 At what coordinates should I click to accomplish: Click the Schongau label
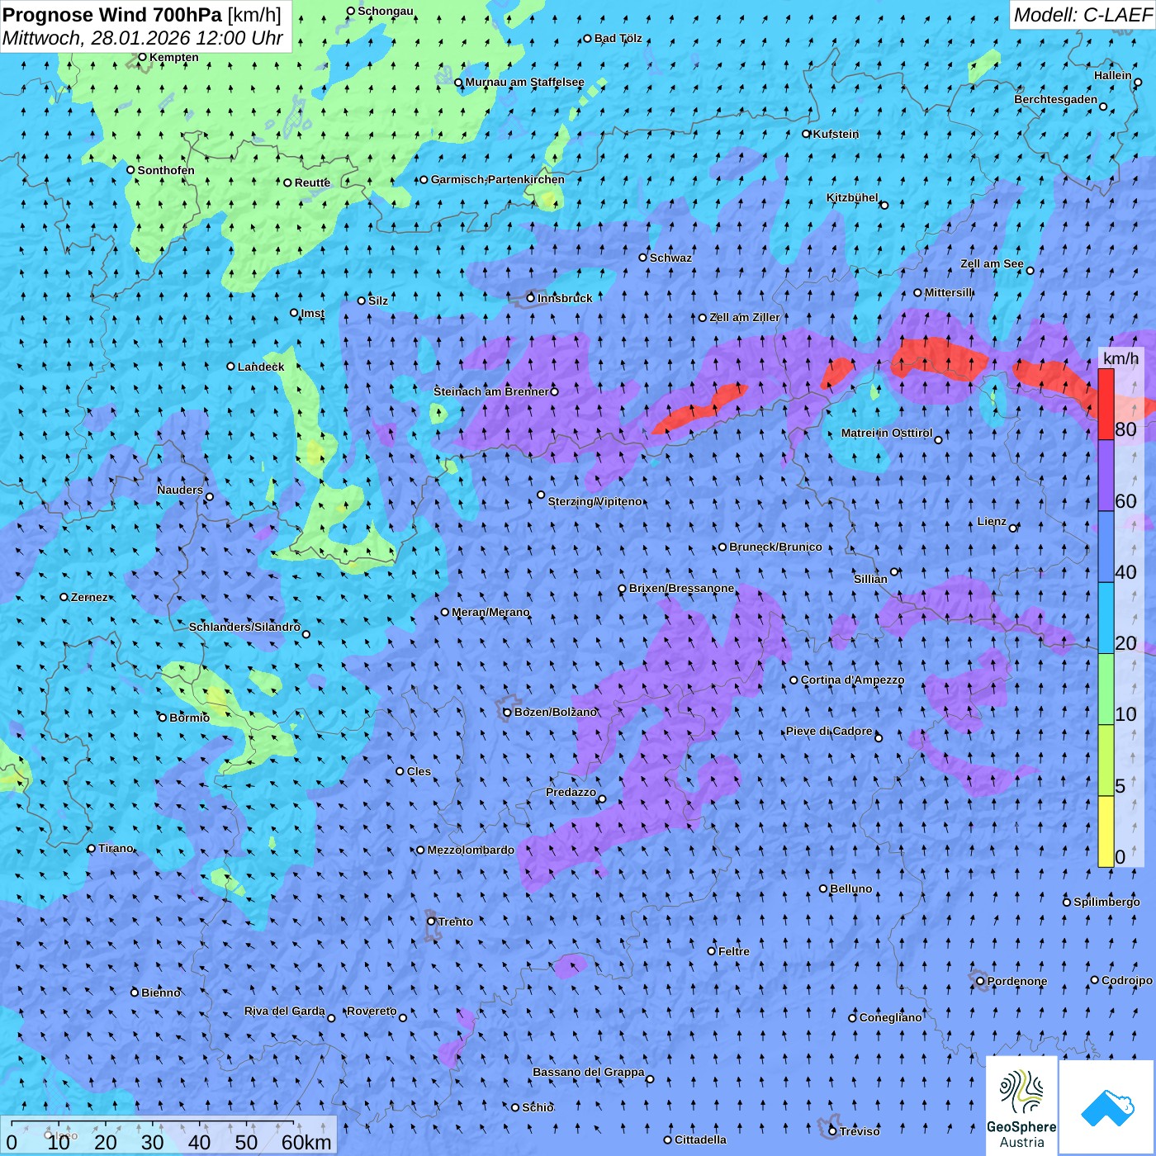click(x=386, y=11)
